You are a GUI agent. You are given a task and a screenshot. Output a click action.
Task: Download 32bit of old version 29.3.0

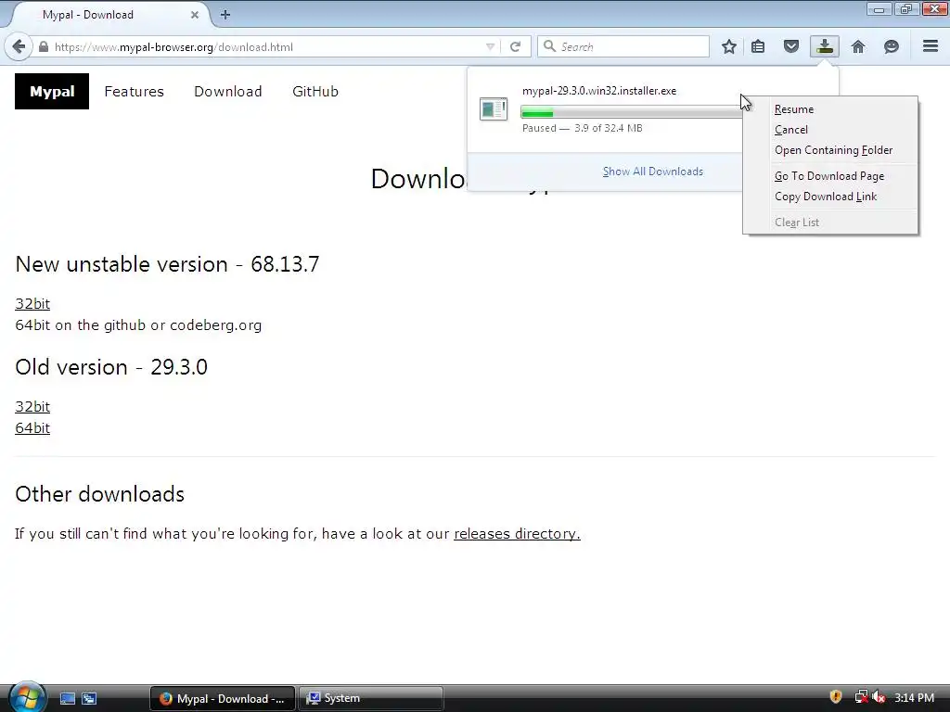[32, 406]
